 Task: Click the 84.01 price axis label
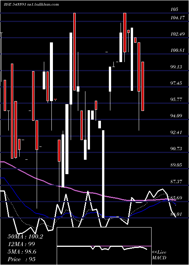pyautogui.click(x=177, y=214)
